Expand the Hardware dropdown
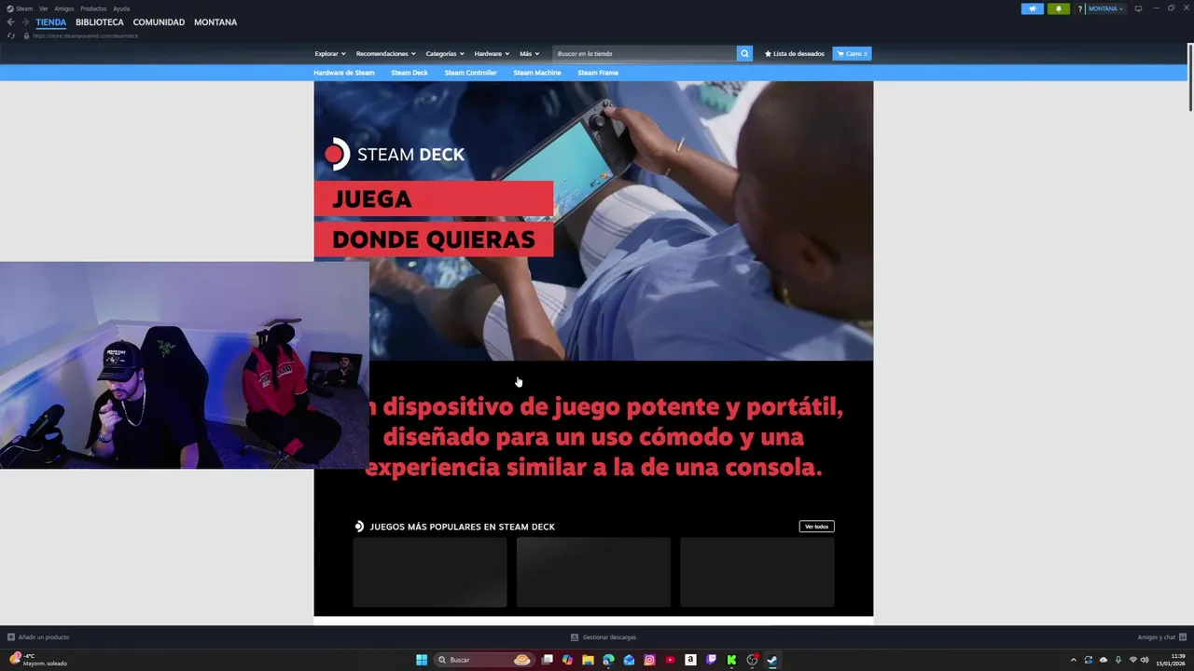The width and height of the screenshot is (1194, 671). pyautogui.click(x=492, y=54)
